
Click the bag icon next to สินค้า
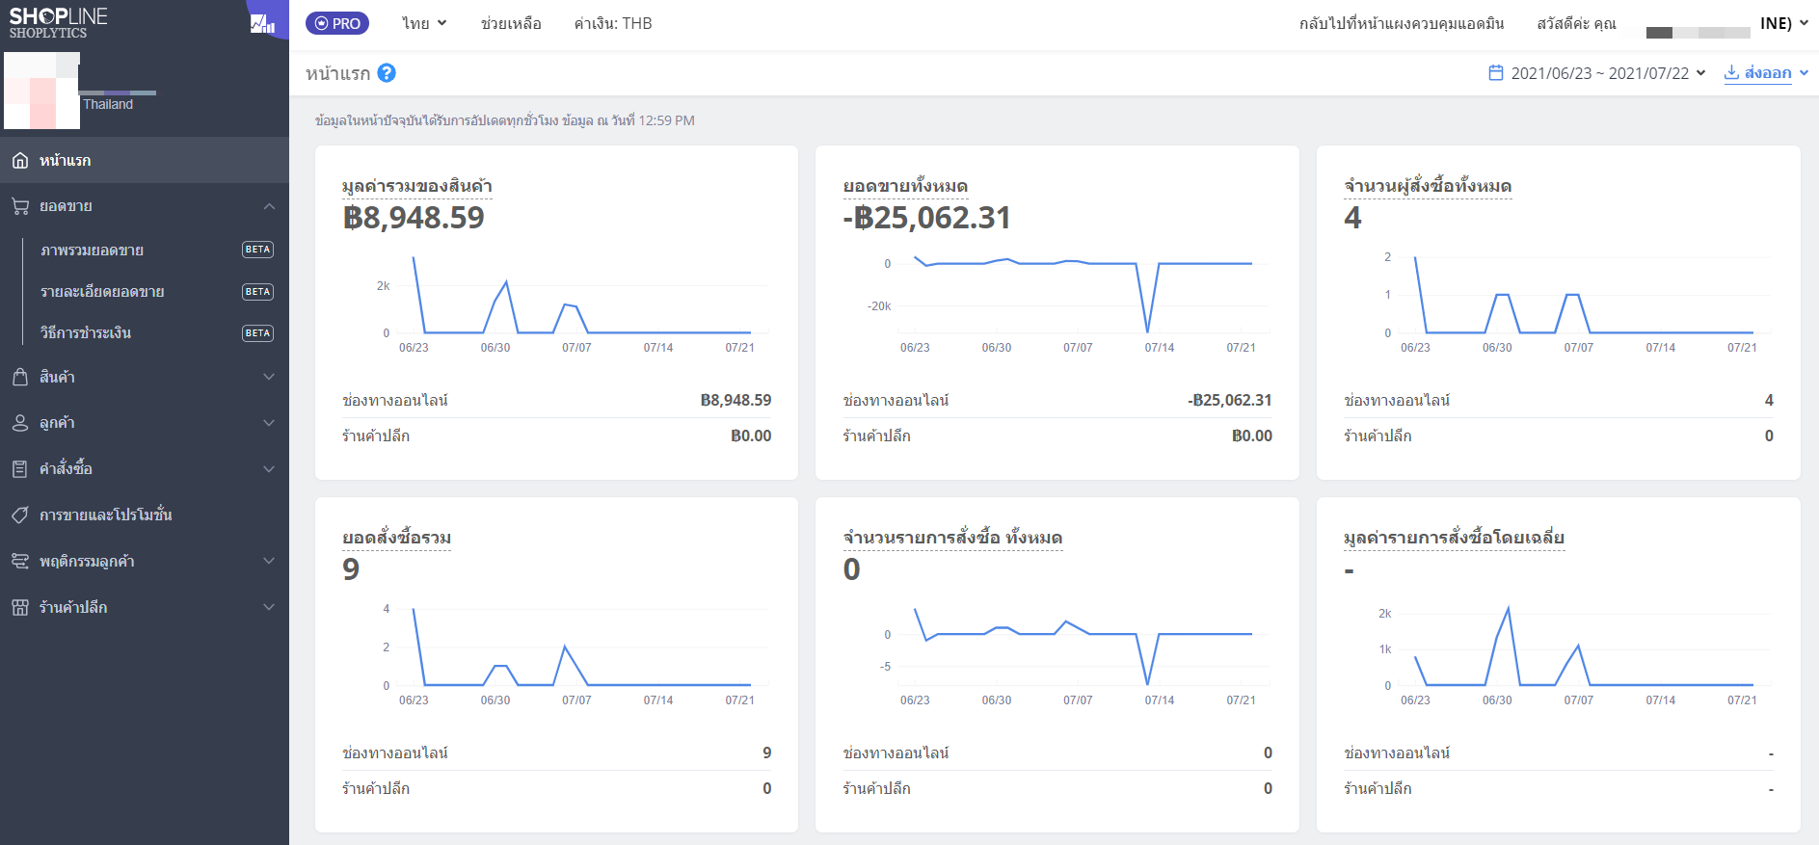point(20,377)
